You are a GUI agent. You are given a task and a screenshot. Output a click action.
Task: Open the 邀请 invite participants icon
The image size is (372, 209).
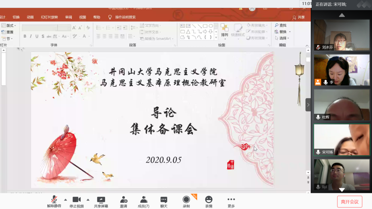point(124,199)
